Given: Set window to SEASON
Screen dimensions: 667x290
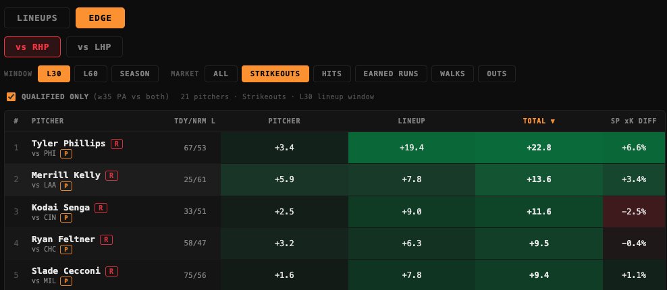Looking at the screenshot, I should (x=135, y=74).
